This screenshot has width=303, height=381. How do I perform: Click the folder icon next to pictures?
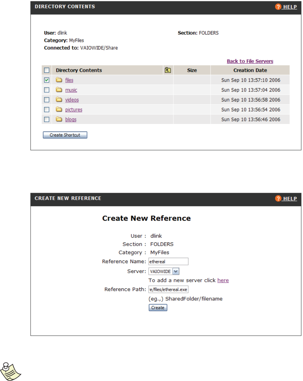pos(59,110)
